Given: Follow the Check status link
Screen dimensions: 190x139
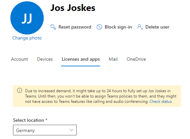Looking at the screenshot, I should click(x=161, y=102).
